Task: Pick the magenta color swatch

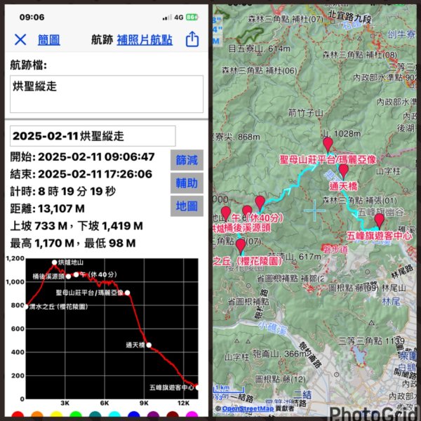Action: 192,414
